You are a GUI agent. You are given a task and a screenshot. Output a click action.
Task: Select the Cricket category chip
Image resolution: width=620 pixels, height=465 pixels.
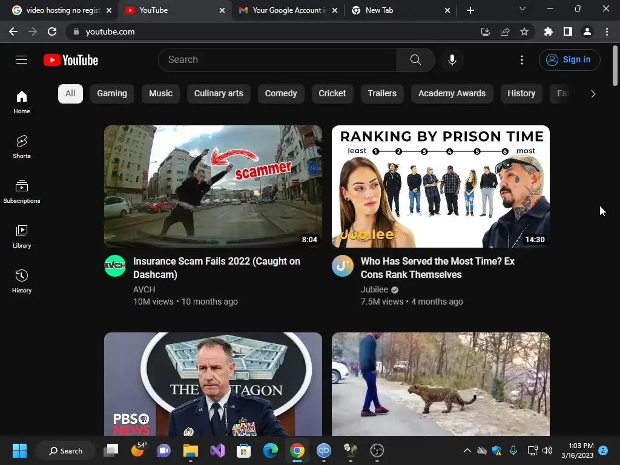(332, 94)
